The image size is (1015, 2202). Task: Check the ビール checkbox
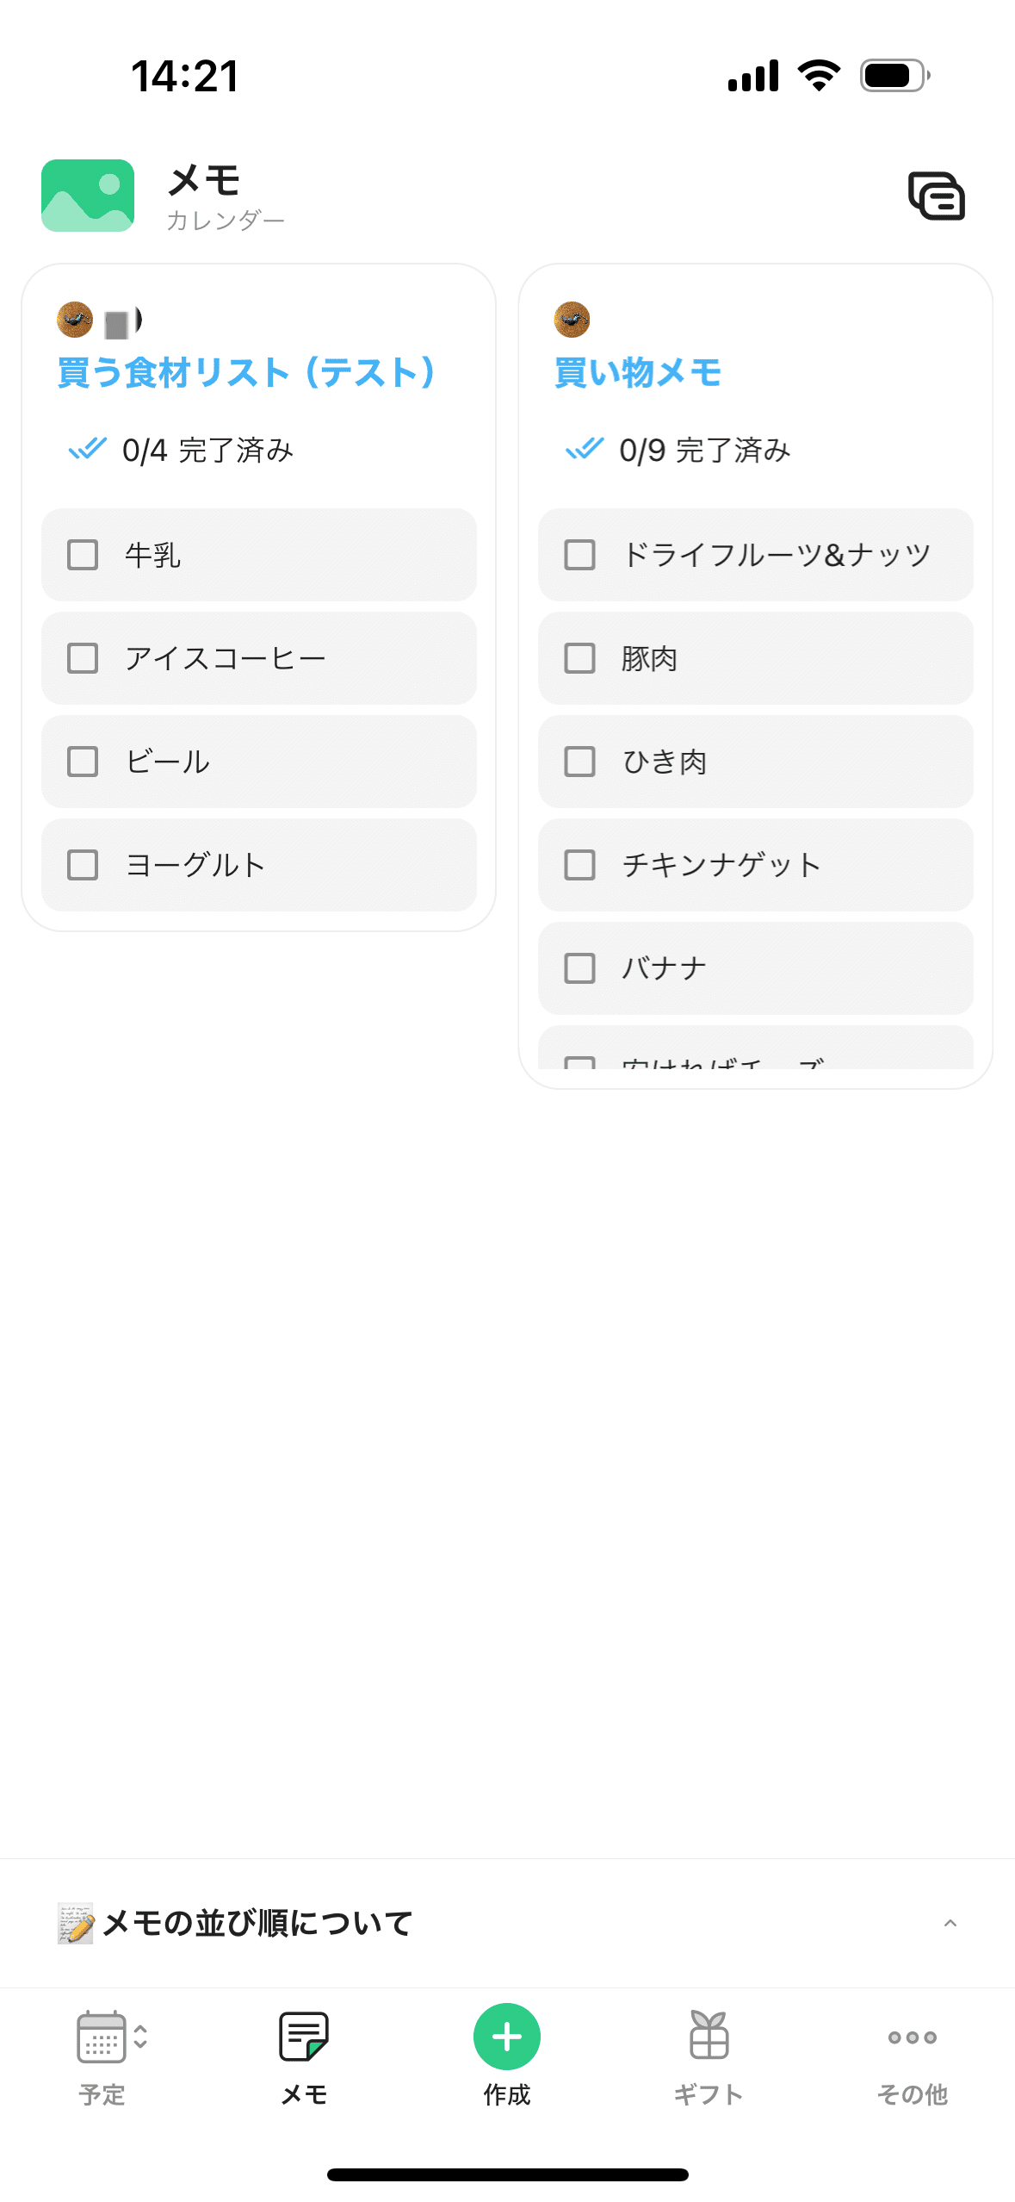[83, 762]
